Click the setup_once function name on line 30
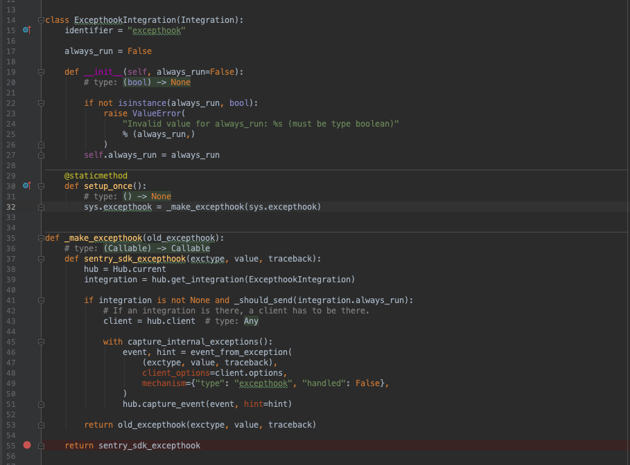Image resolution: width=630 pixels, height=465 pixels. [x=108, y=186]
